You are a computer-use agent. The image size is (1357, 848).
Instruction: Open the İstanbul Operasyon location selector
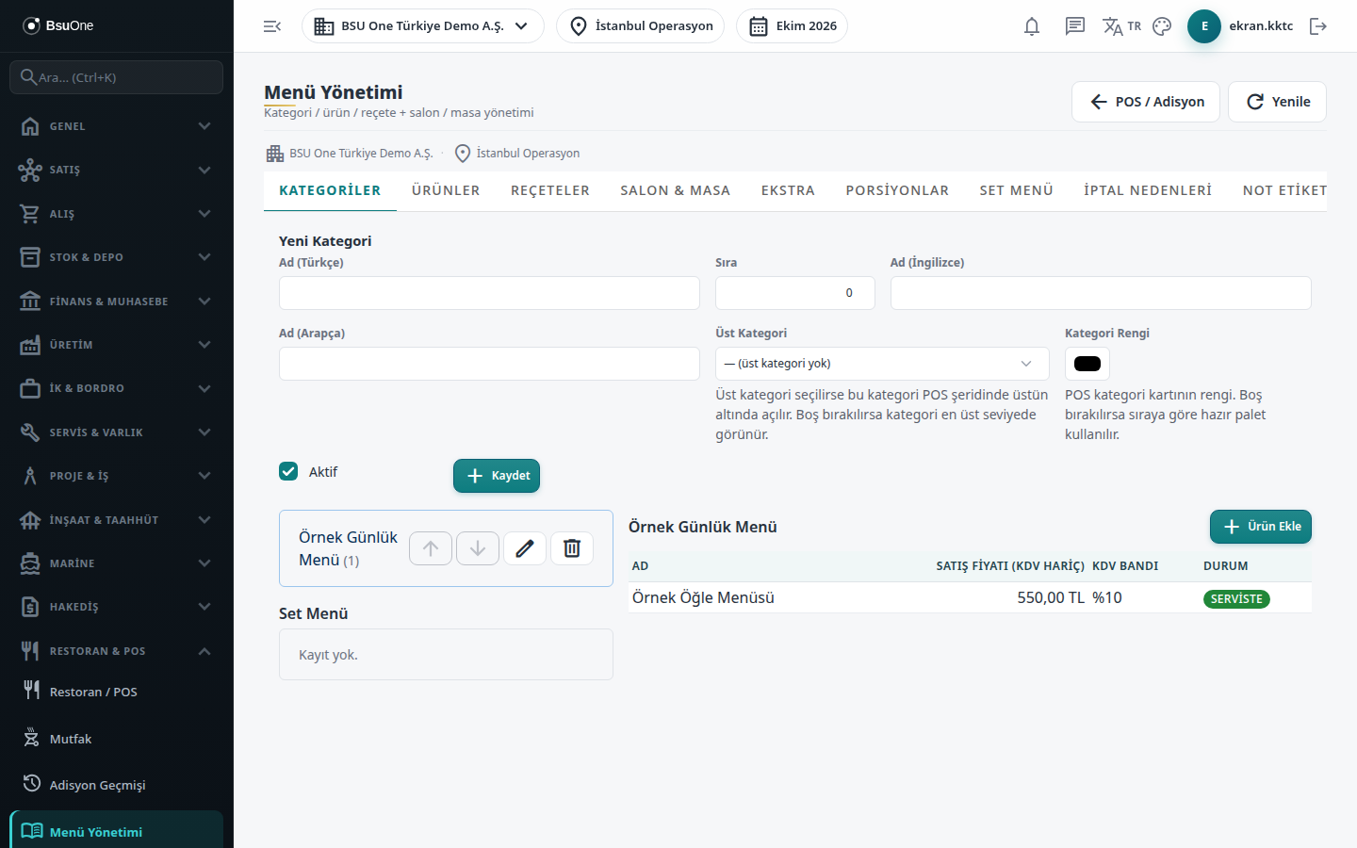click(641, 26)
